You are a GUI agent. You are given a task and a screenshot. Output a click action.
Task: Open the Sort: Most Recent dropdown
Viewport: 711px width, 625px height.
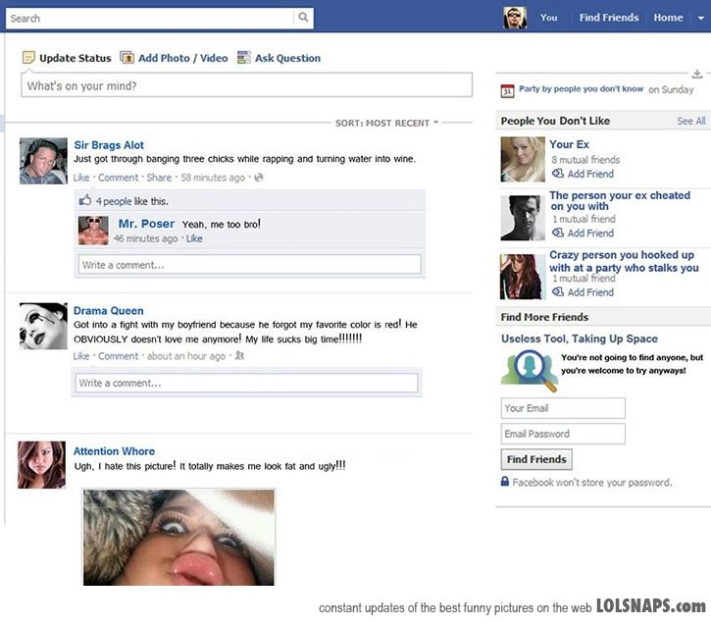[386, 123]
